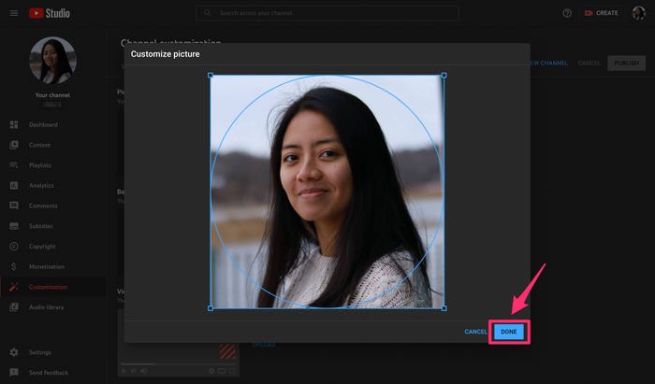Click bottom-right crop handle

444,308
